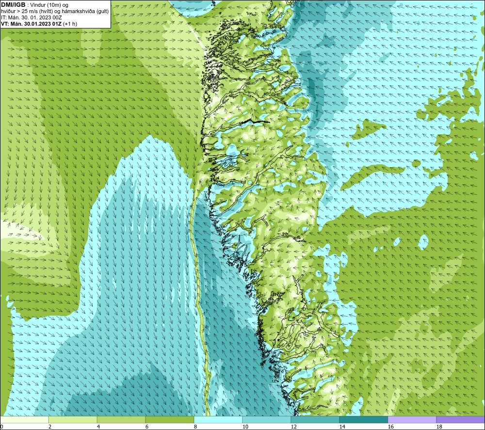485x430 pixels.
Task: Click the purple legend swatch above 18
Action: click(x=460, y=419)
